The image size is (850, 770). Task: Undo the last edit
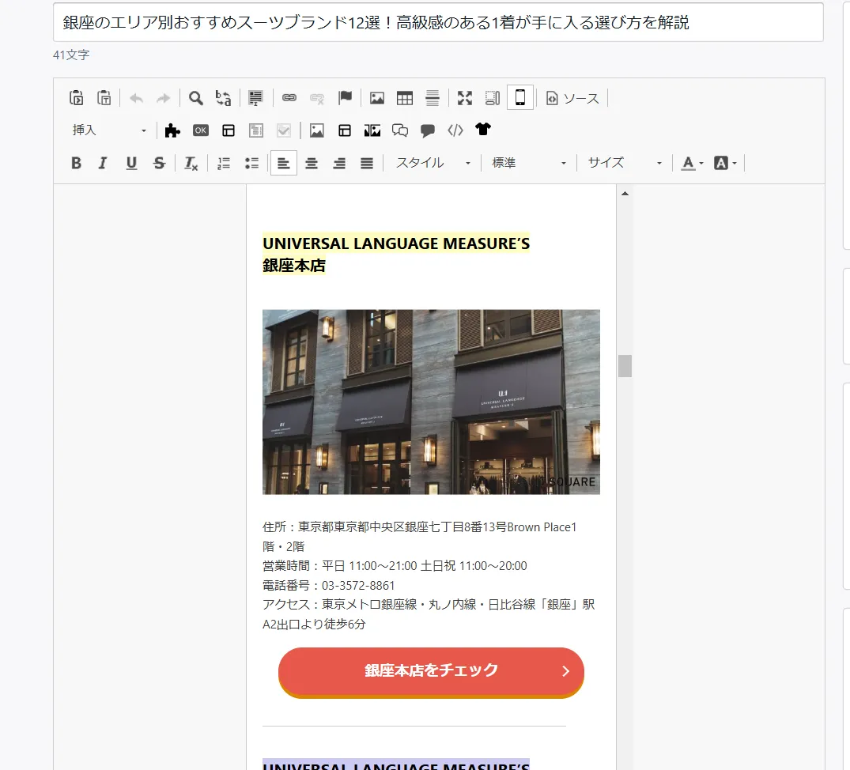click(x=135, y=97)
